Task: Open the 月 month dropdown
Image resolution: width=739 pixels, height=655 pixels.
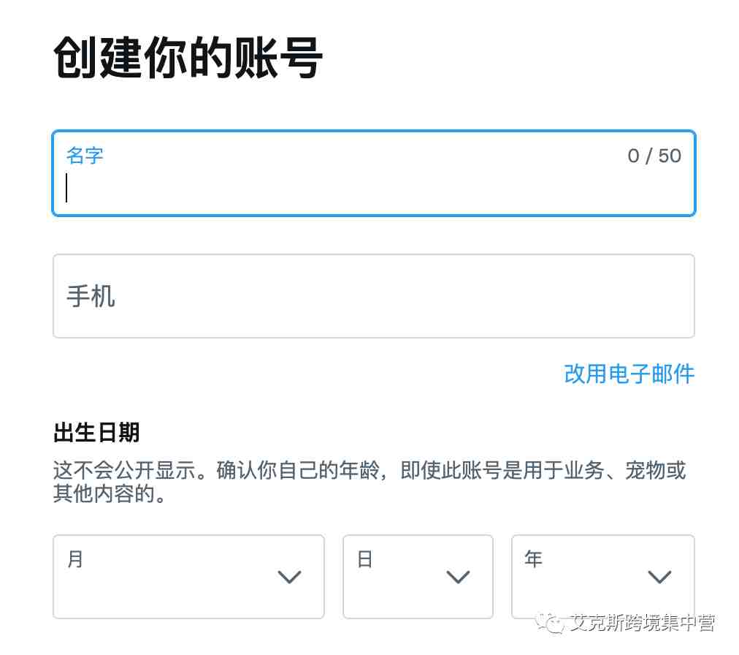Action: pyautogui.click(x=188, y=577)
